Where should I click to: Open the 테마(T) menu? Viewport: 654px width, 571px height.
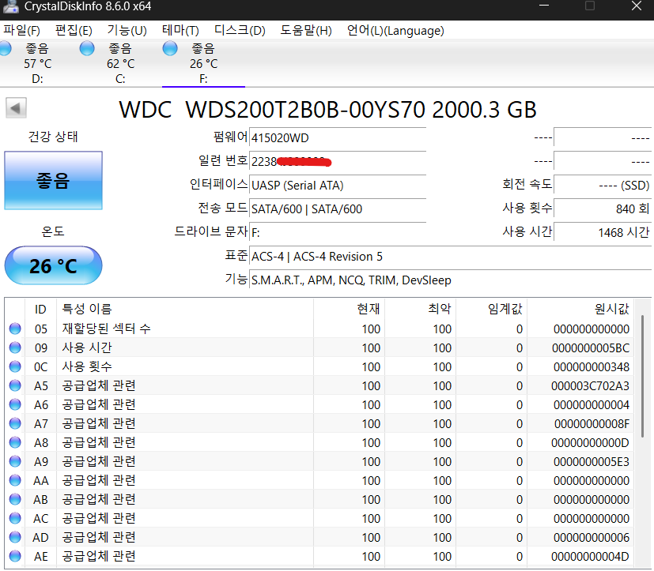tap(180, 30)
